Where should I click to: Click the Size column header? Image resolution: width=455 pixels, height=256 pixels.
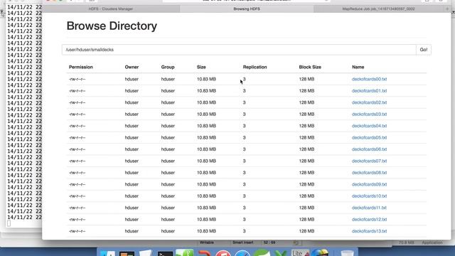[201, 67]
